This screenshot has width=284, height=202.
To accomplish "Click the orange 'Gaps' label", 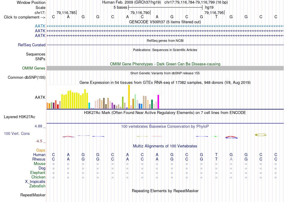I will pos(41,150).
